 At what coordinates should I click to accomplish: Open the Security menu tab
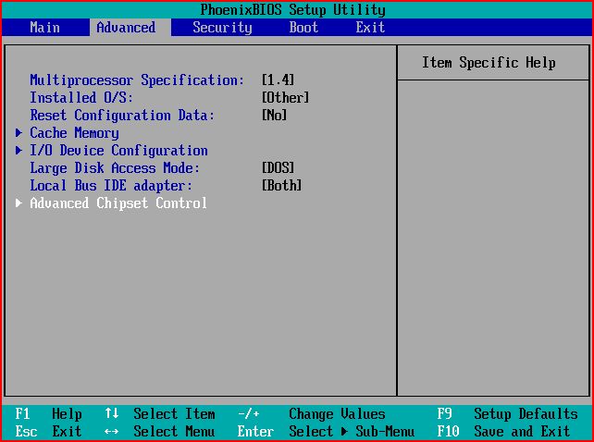coord(222,28)
